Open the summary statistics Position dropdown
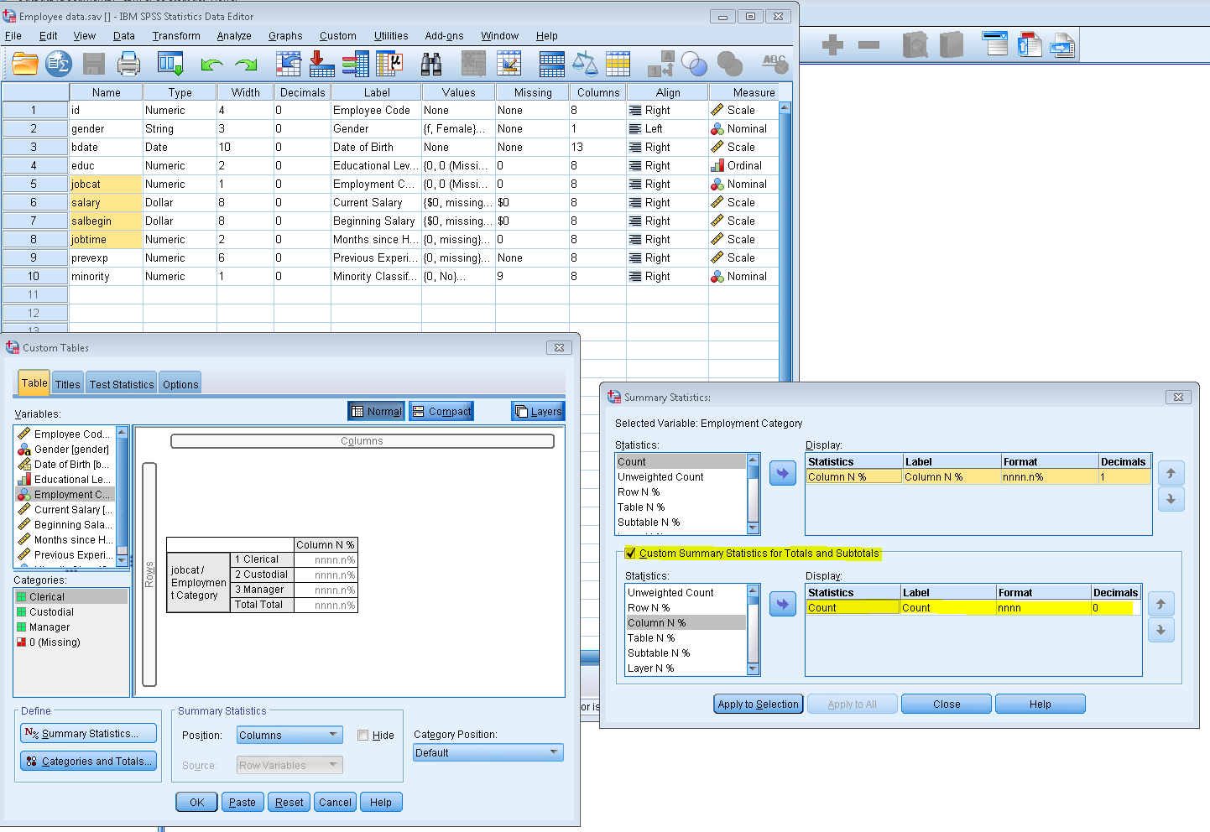Image resolution: width=1210 pixels, height=832 pixels. 289,736
